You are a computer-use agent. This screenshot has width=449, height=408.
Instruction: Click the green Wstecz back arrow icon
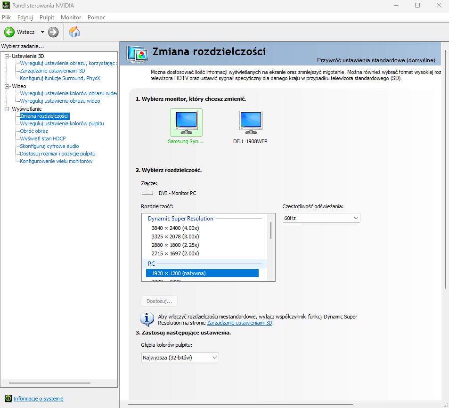pyautogui.click(x=9, y=32)
